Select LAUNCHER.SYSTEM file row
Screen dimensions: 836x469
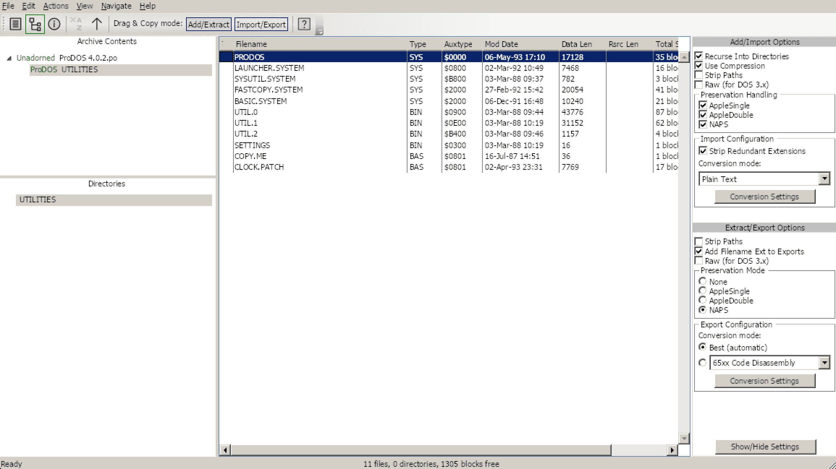(x=449, y=68)
